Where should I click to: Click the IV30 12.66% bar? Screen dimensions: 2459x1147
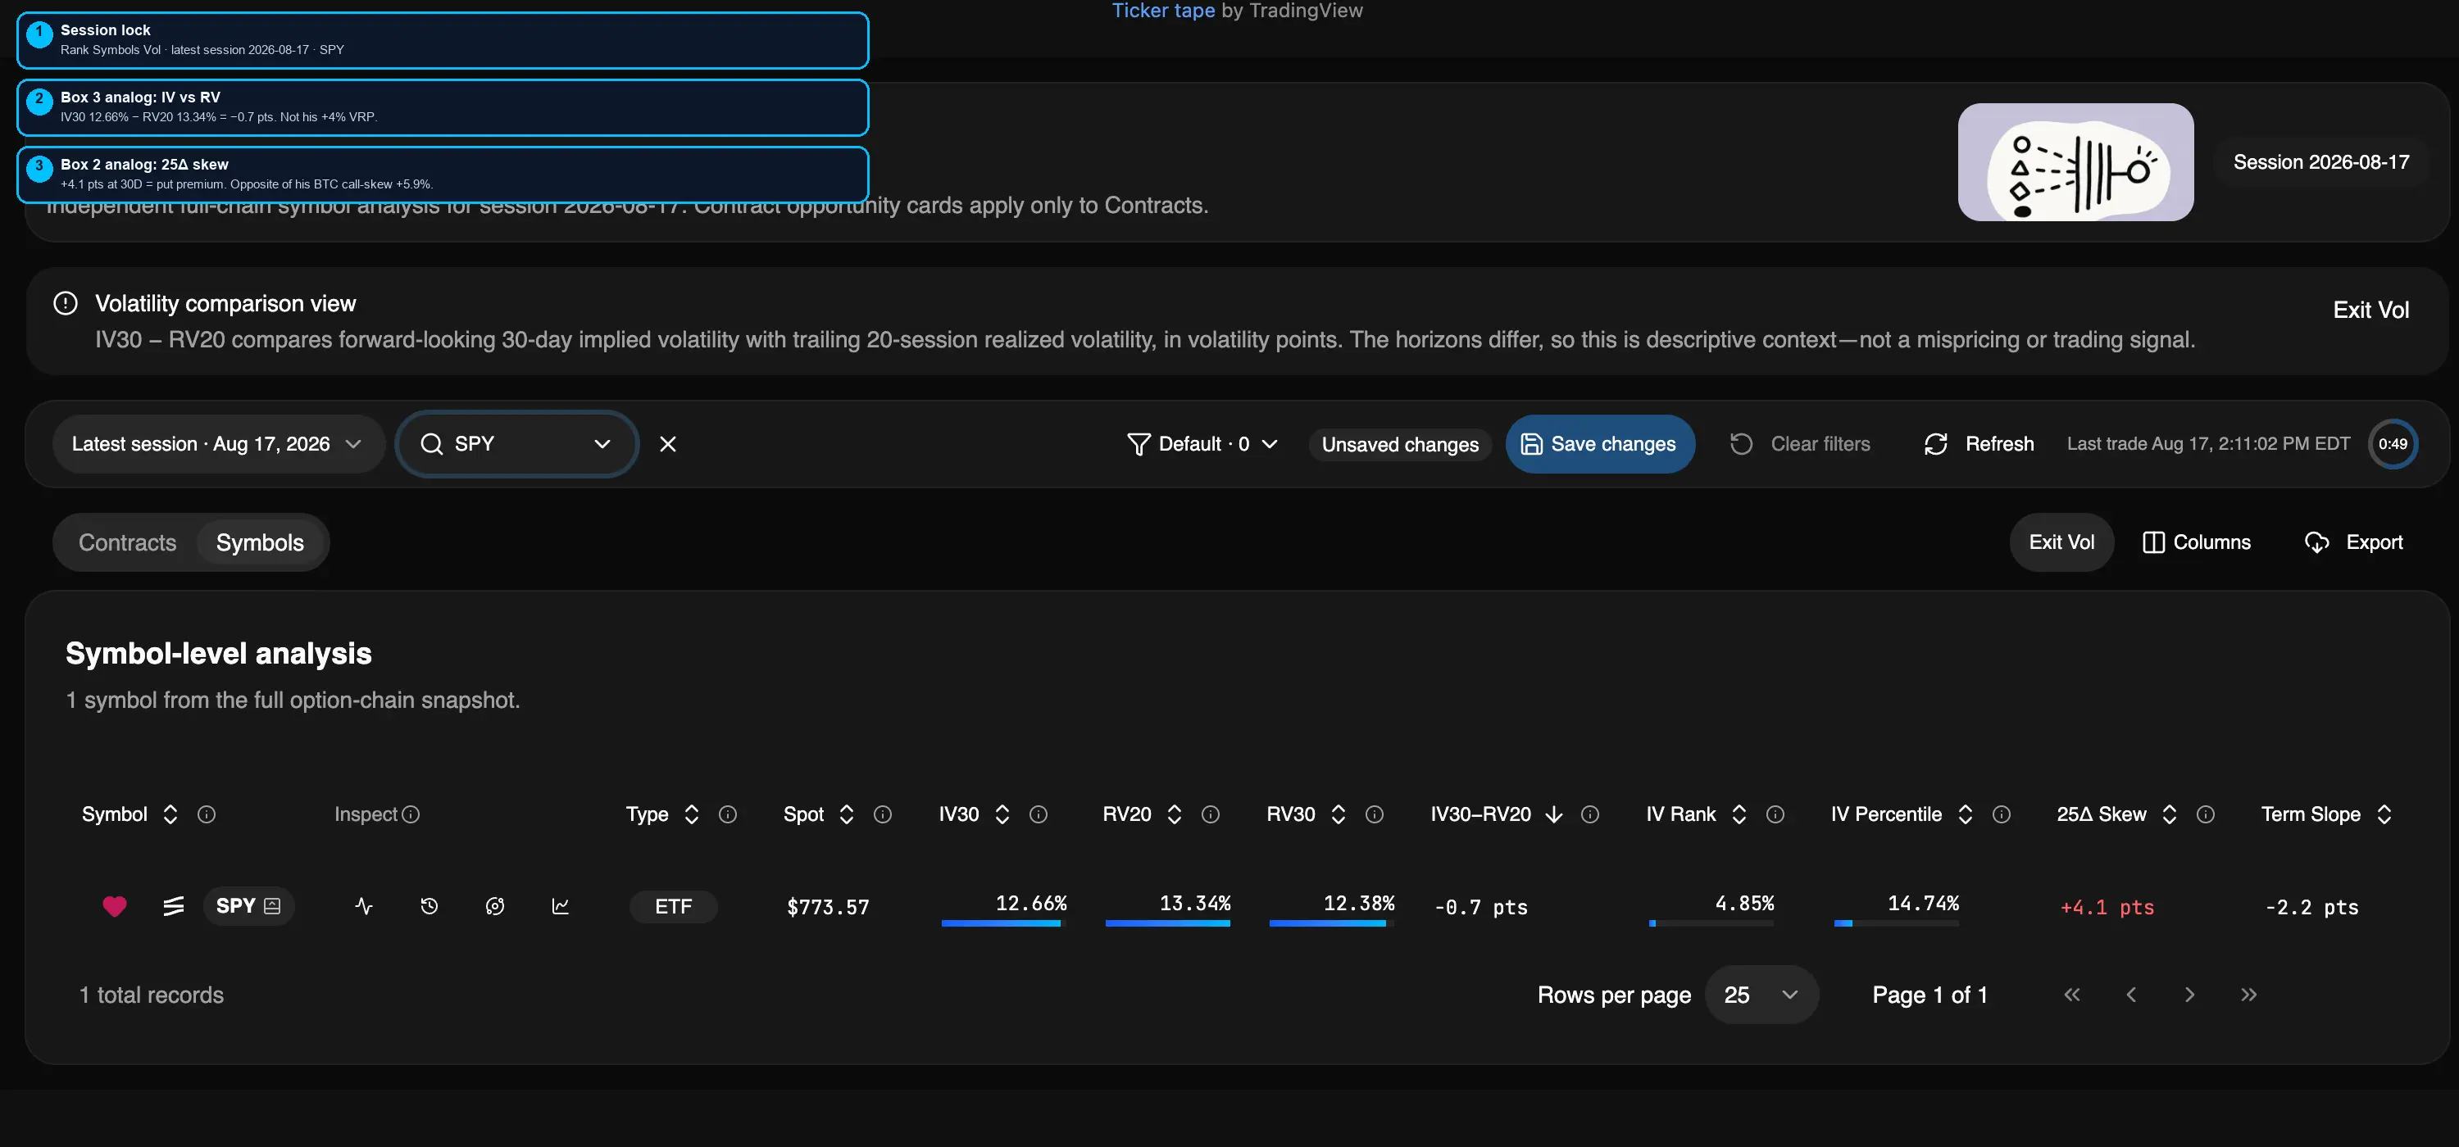click(x=1003, y=923)
